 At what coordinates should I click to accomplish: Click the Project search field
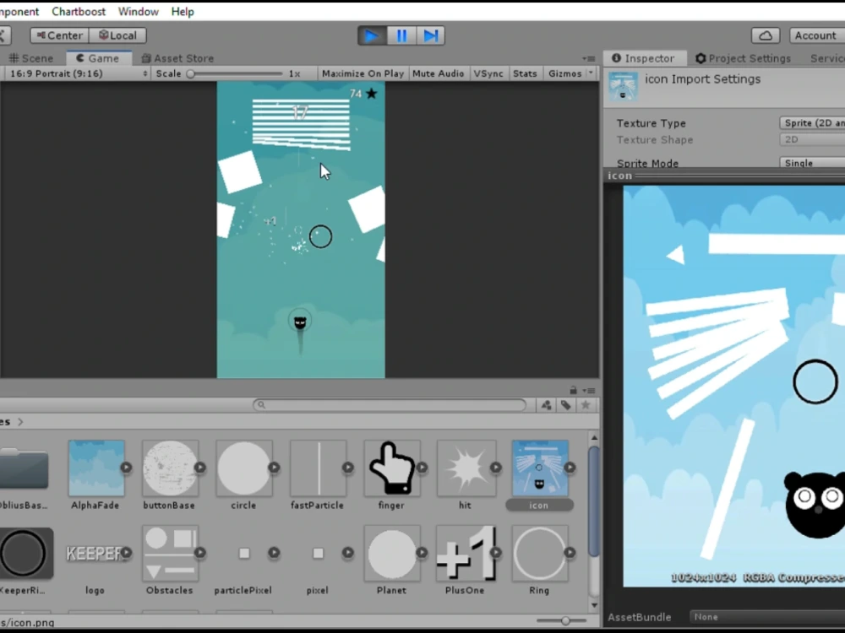click(x=390, y=405)
